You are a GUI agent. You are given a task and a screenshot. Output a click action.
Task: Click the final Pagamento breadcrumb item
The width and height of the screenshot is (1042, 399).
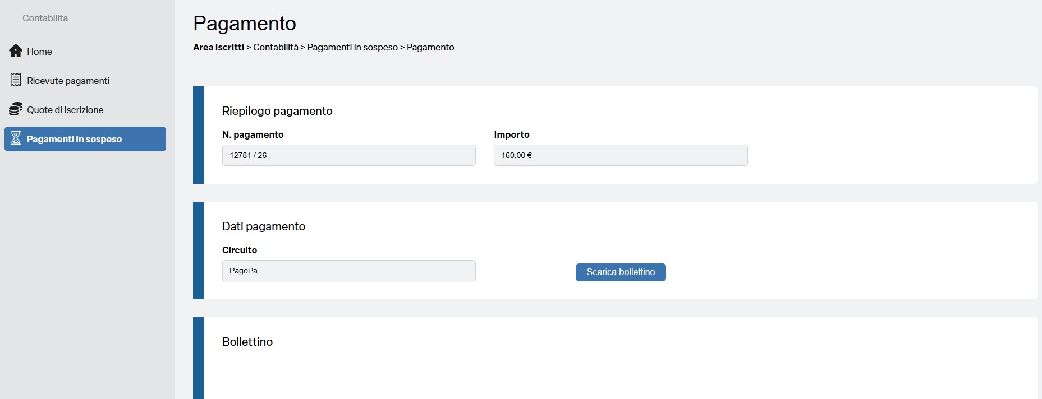[x=430, y=47]
